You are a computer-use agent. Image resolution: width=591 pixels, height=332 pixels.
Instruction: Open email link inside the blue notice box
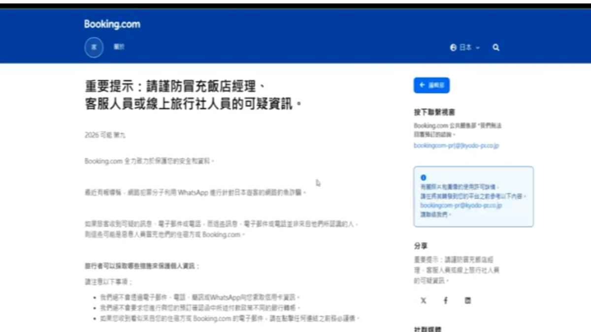click(461, 206)
